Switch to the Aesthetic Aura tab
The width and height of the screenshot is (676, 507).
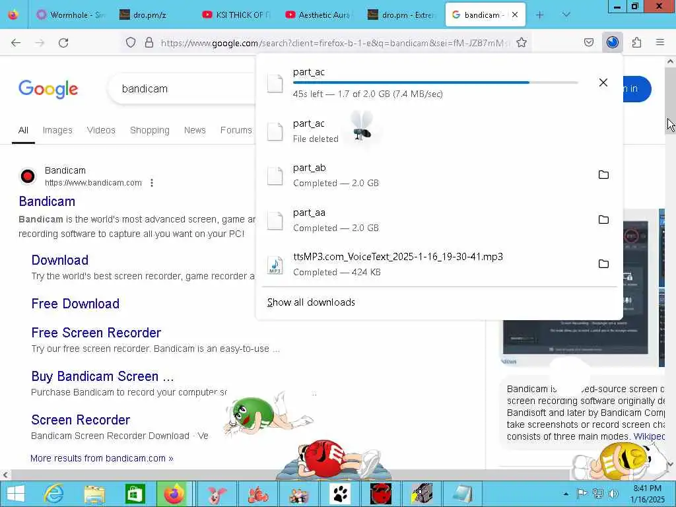[x=321, y=15]
